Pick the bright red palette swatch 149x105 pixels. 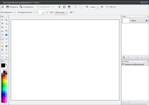pos(4,75)
